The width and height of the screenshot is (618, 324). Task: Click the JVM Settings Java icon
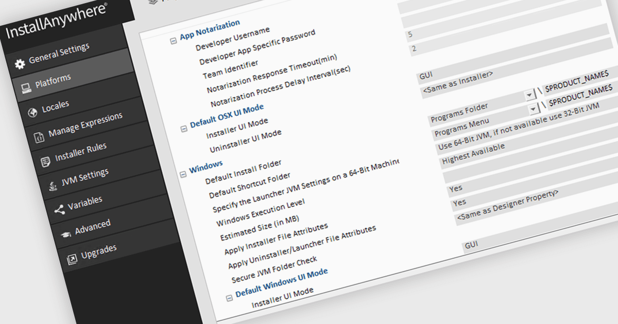[53, 185]
